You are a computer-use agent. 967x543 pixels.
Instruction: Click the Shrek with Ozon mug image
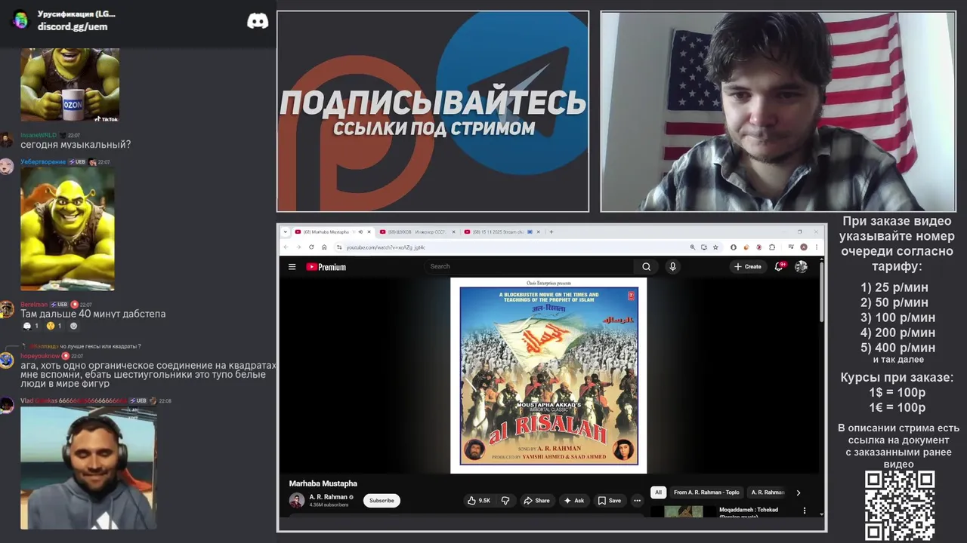70,84
